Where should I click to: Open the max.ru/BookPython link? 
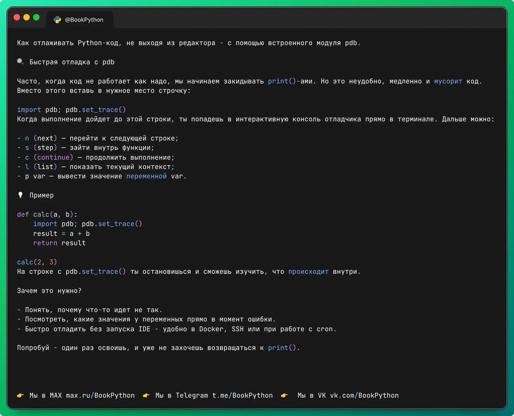click(100, 395)
